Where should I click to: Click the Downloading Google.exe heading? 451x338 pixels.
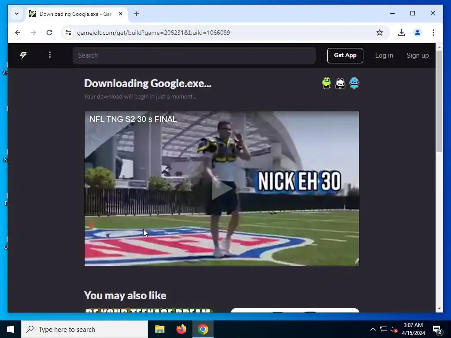[148, 83]
